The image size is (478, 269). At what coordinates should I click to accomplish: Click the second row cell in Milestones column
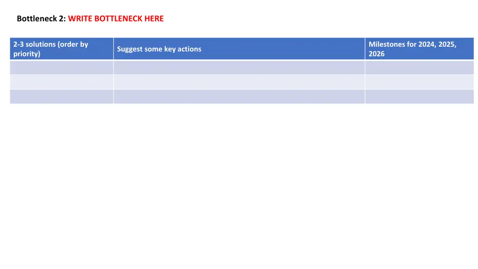420,82
